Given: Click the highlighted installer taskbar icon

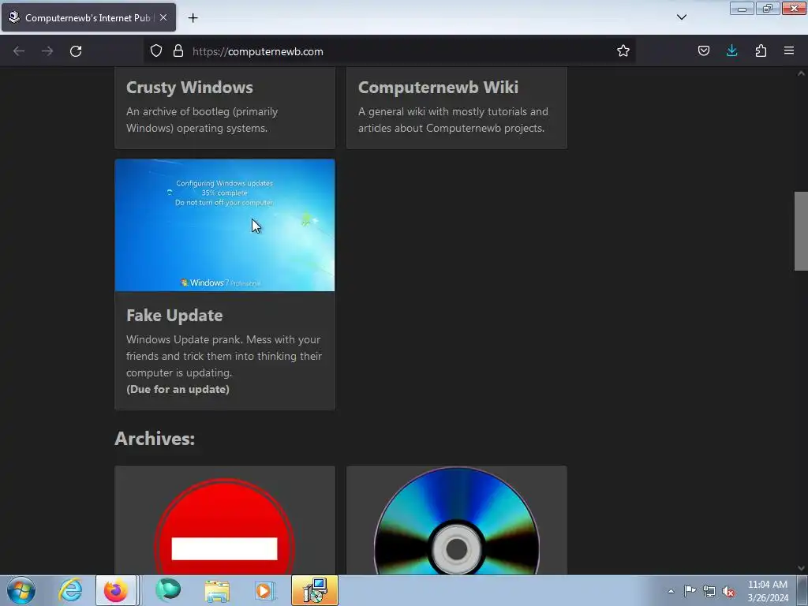Looking at the screenshot, I should click(x=314, y=590).
